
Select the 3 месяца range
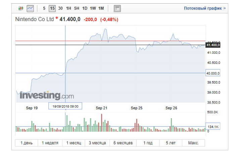(97, 143)
